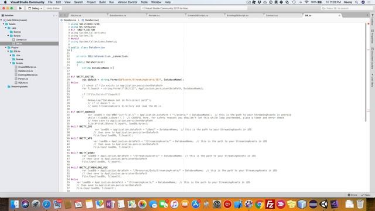Switch to the SQLite.cs tab
Viewport: 375px width, 211px height.
pyautogui.click(x=76, y=15)
